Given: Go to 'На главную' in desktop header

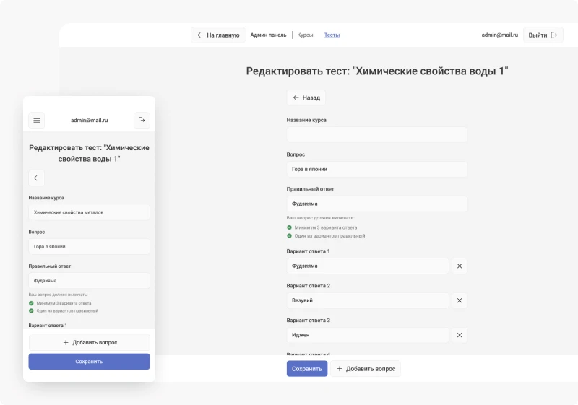Looking at the screenshot, I should pyautogui.click(x=218, y=35).
